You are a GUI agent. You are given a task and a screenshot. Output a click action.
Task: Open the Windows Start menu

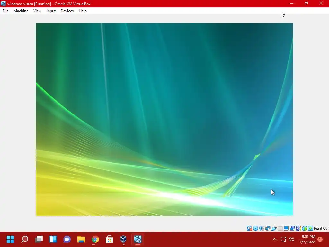(x=10, y=239)
